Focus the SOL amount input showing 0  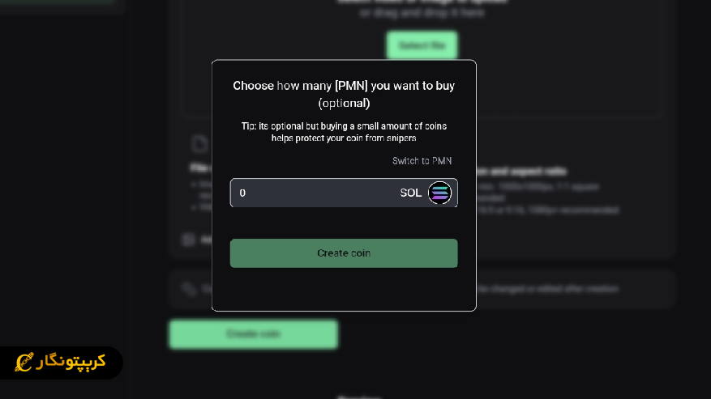312,193
